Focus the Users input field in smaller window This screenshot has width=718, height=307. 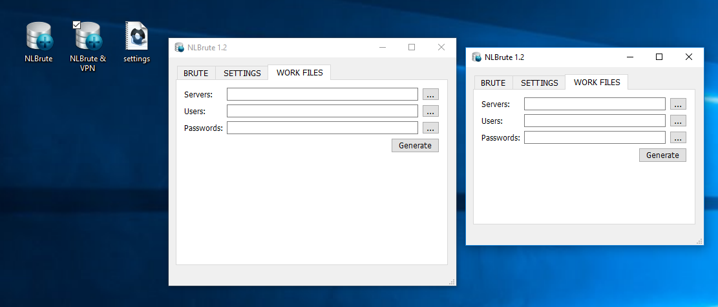tap(594, 121)
